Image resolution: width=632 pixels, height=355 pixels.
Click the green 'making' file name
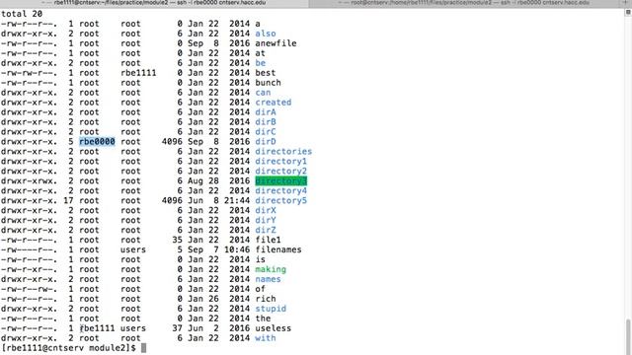(271, 269)
